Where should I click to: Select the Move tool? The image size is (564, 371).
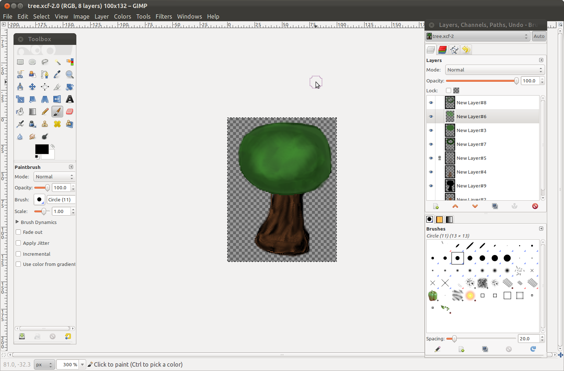[x=33, y=87]
